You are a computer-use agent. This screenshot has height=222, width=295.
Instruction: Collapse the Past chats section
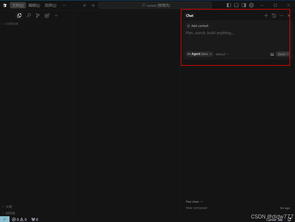coord(194,202)
